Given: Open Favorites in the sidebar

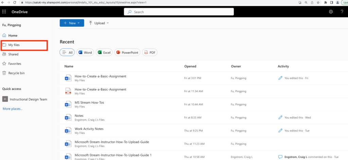Looking at the screenshot, I should pos(15,64).
